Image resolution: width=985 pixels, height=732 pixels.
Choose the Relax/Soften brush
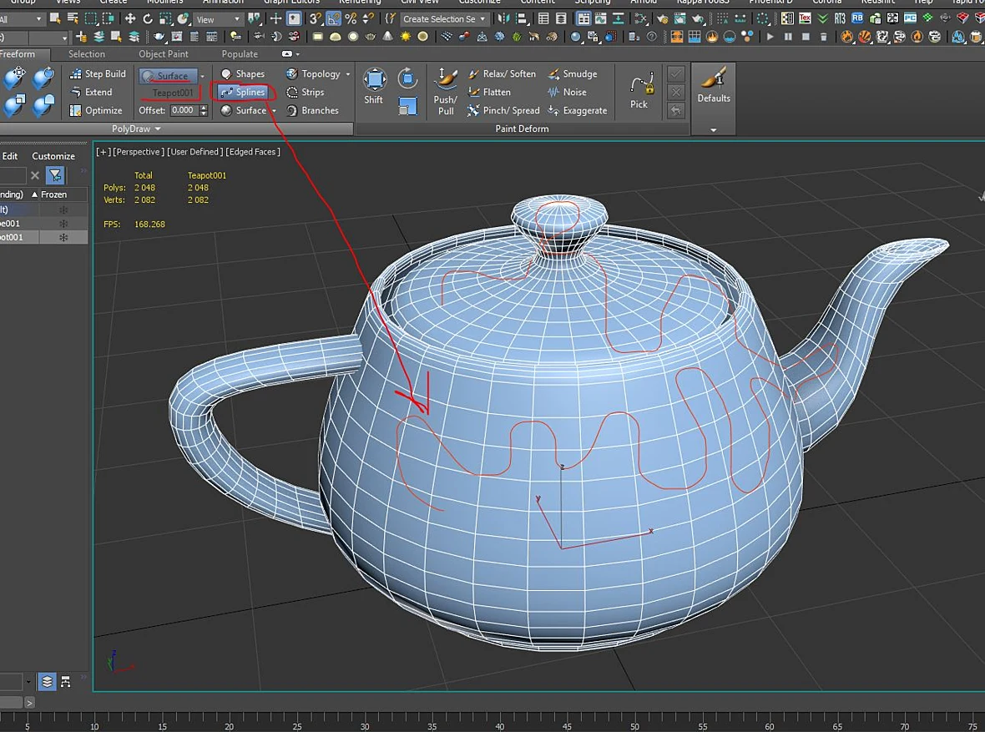pyautogui.click(x=502, y=73)
